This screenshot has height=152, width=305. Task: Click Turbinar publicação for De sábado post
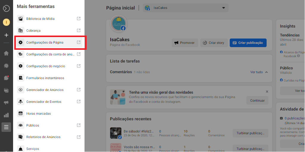(250, 133)
